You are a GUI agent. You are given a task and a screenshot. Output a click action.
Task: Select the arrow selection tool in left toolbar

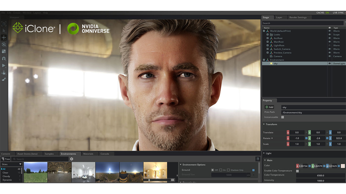coord(4,31)
